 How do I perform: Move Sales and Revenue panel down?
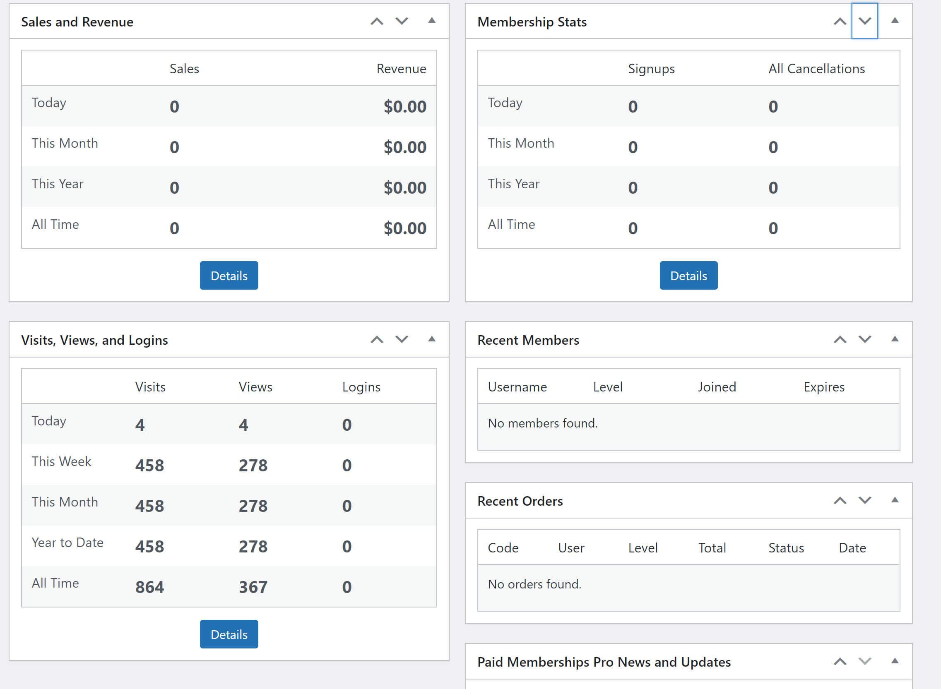[x=402, y=21]
